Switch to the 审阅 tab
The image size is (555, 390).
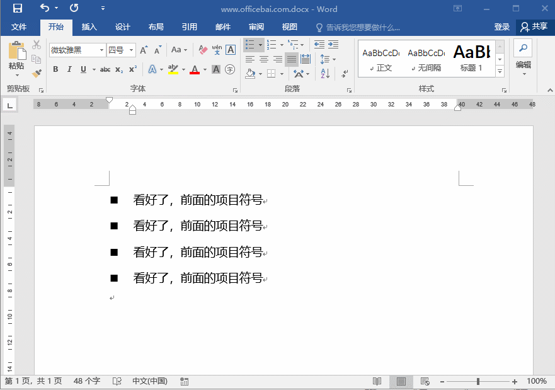click(x=256, y=27)
